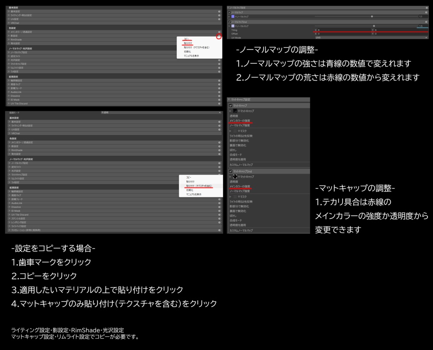Select 貼り付け in the upper context menu

pos(187,43)
